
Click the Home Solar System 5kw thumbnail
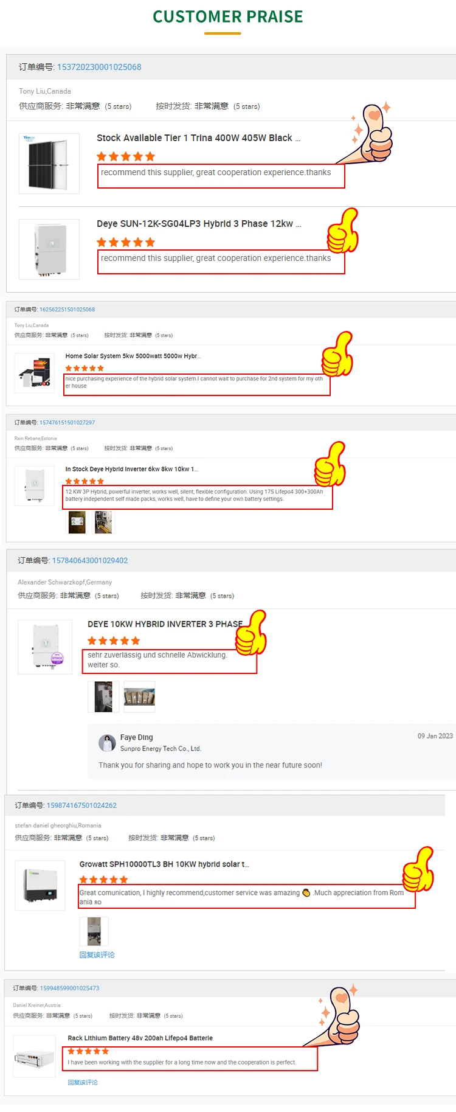tap(35, 372)
